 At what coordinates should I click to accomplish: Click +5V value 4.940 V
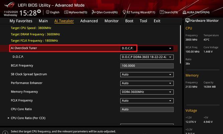[x=208, y=122]
